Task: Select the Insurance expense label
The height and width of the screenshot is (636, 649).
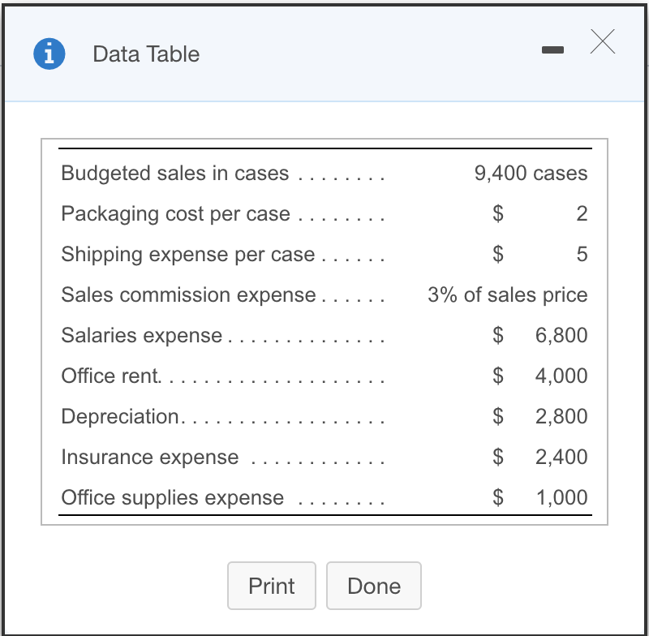Action: (150, 457)
